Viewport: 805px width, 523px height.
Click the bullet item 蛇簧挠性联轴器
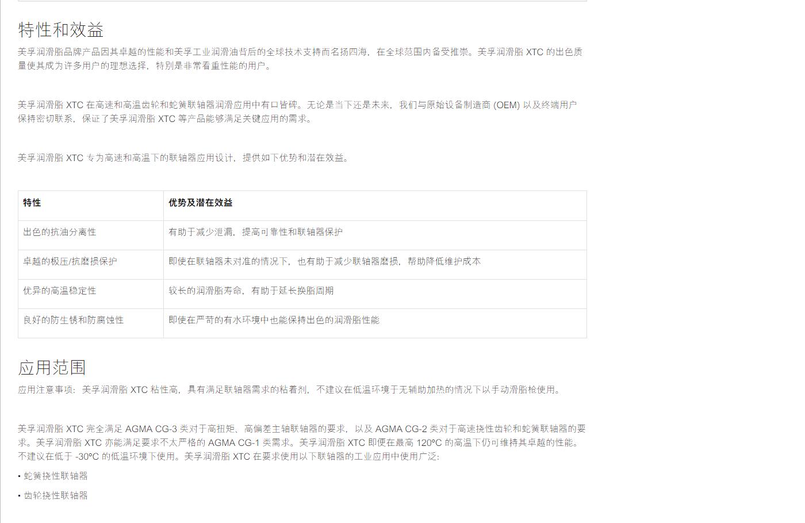pyautogui.click(x=56, y=476)
